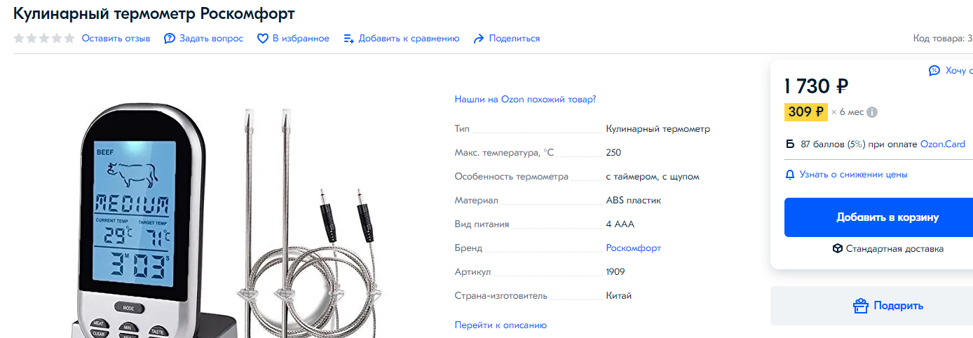Click the Код товара text
The width and height of the screenshot is (973, 338).
pos(943,39)
